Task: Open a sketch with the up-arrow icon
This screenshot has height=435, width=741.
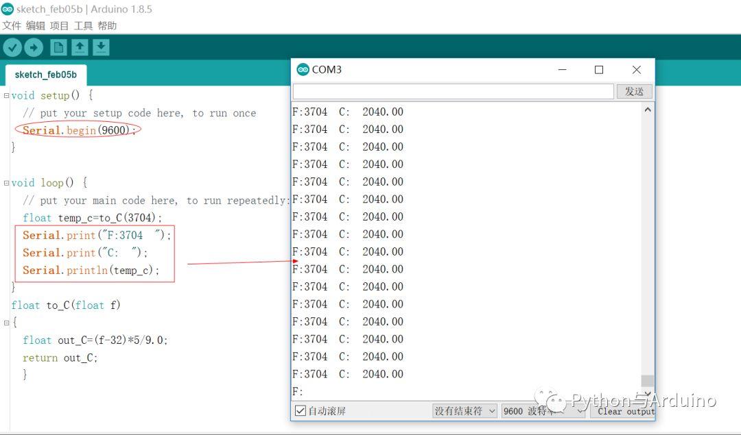Action: pyautogui.click(x=80, y=47)
